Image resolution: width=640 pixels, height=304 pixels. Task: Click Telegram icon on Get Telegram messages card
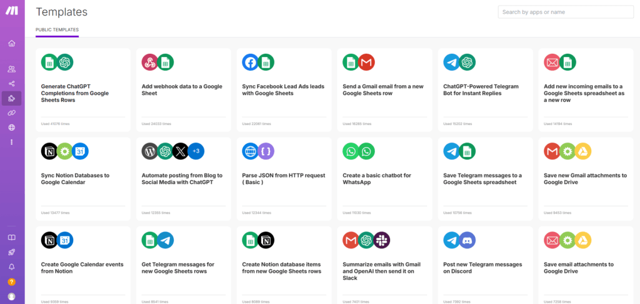tap(165, 240)
